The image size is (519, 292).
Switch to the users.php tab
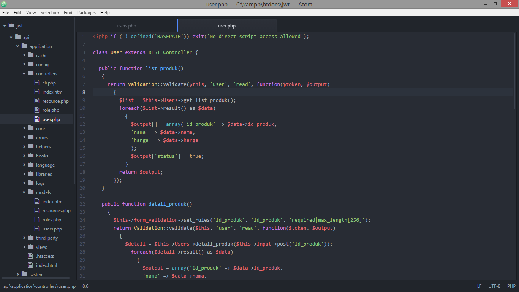point(126,26)
